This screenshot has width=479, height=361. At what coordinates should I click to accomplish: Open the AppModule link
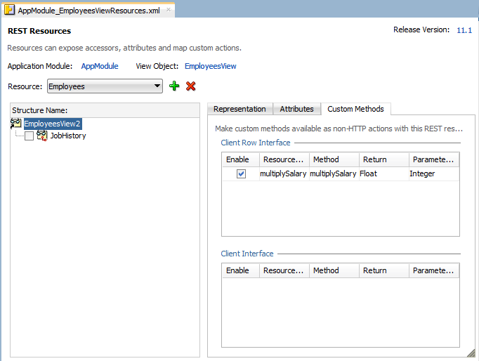point(100,66)
